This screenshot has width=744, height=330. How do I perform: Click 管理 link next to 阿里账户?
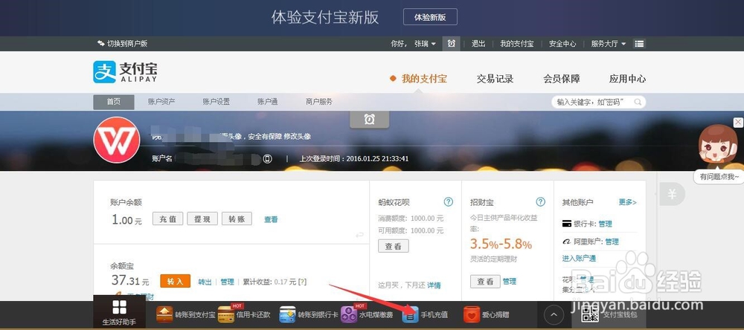(612, 242)
